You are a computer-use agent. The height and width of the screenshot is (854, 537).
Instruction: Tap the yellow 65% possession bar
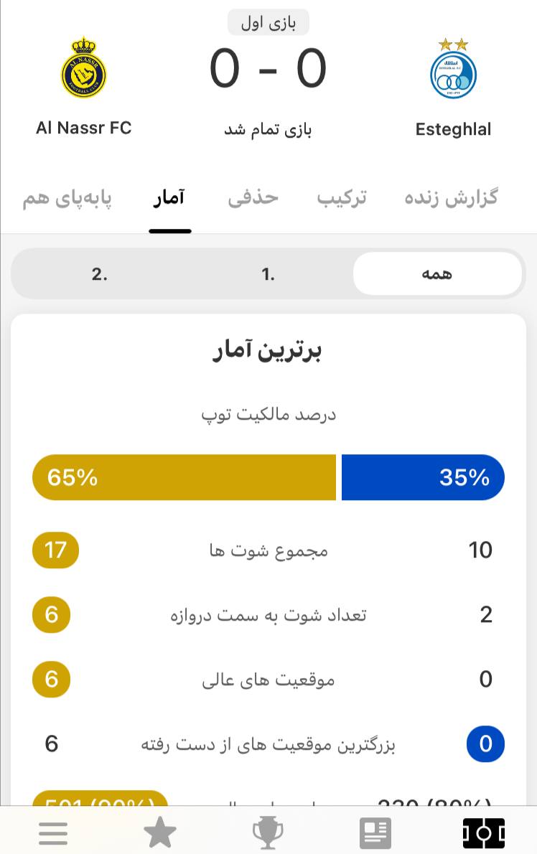pos(184,477)
